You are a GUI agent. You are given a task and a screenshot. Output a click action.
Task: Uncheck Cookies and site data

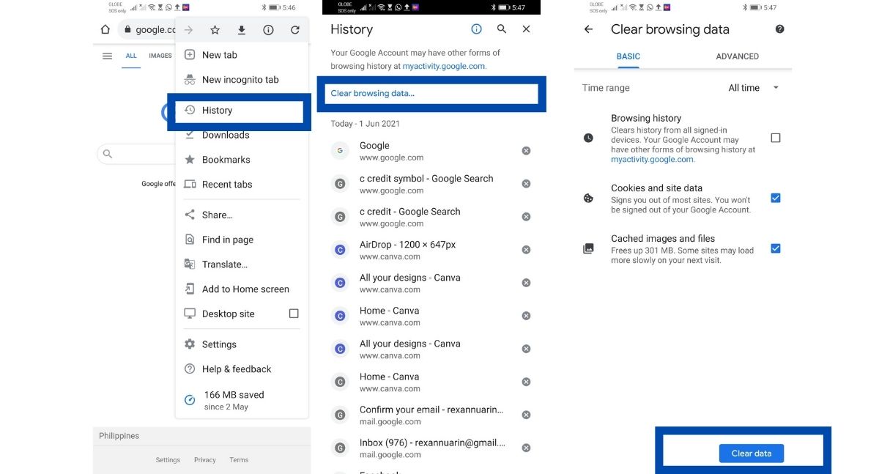click(x=776, y=198)
